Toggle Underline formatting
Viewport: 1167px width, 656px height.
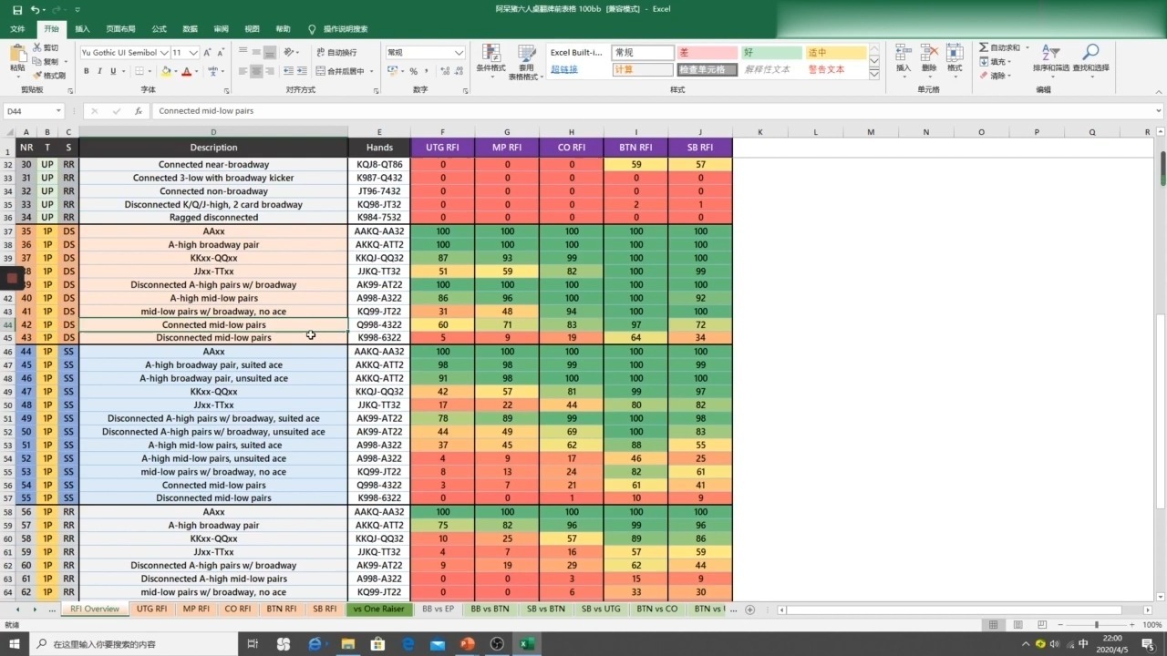113,71
